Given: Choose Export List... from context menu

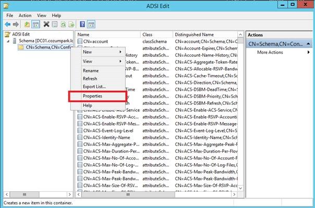Looking at the screenshot, I should (98, 87).
